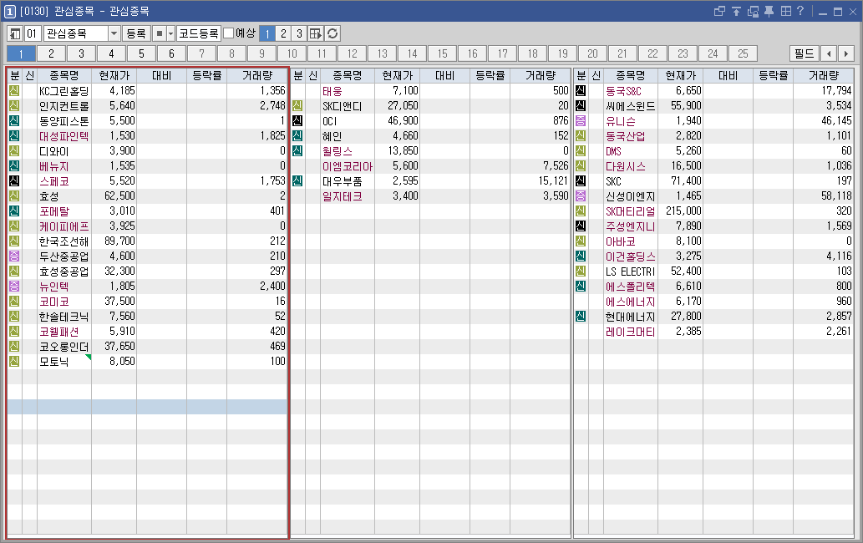Image resolution: width=863 pixels, height=543 pixels.
Task: Click the purple 증 icon beside 신성이엔지
Action: point(581,195)
